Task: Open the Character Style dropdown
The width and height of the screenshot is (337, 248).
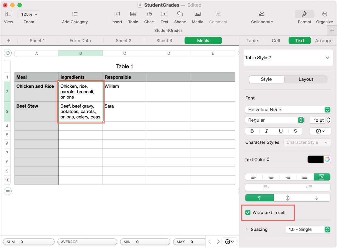Action: (307, 142)
